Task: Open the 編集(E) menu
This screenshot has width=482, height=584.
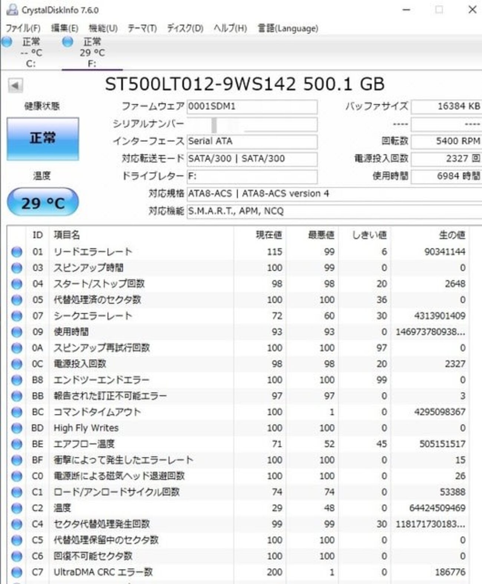Action: click(65, 28)
